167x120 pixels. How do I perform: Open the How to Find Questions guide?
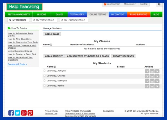coord(20,39)
